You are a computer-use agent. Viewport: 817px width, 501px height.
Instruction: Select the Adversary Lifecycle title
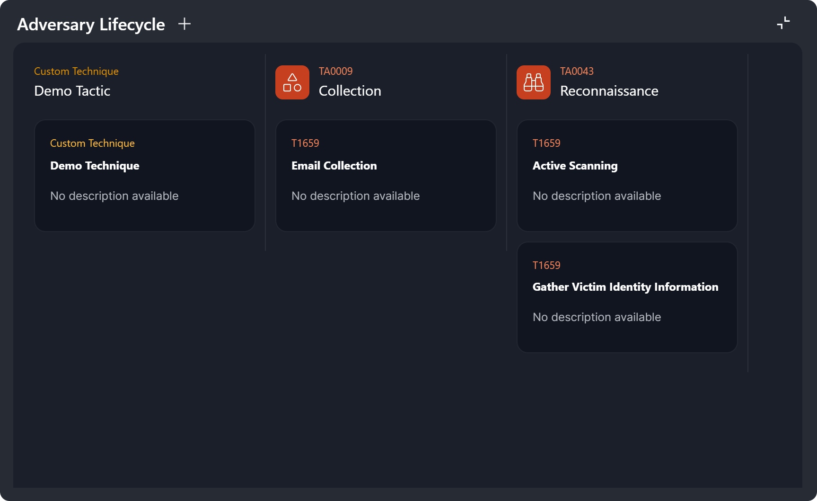91,25
